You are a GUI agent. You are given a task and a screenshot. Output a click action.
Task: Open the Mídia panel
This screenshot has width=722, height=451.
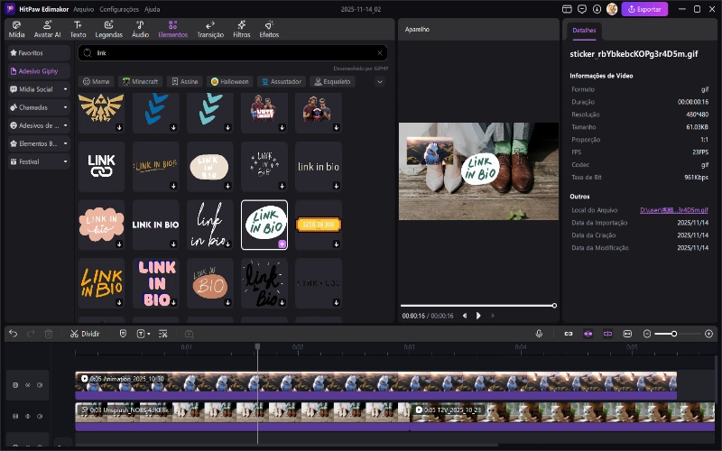click(x=16, y=29)
